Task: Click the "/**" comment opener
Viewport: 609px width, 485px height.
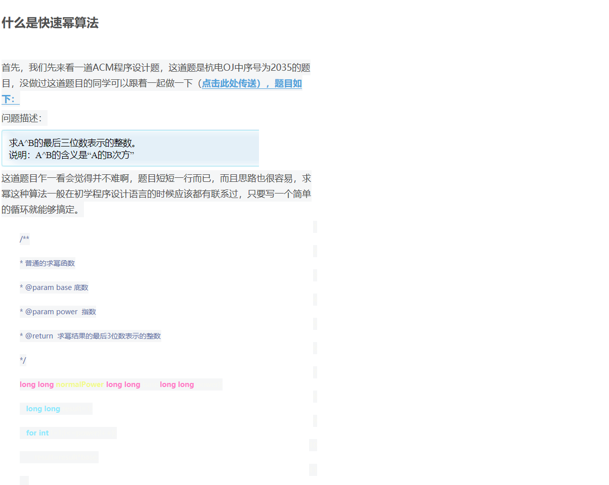Action: [x=24, y=238]
